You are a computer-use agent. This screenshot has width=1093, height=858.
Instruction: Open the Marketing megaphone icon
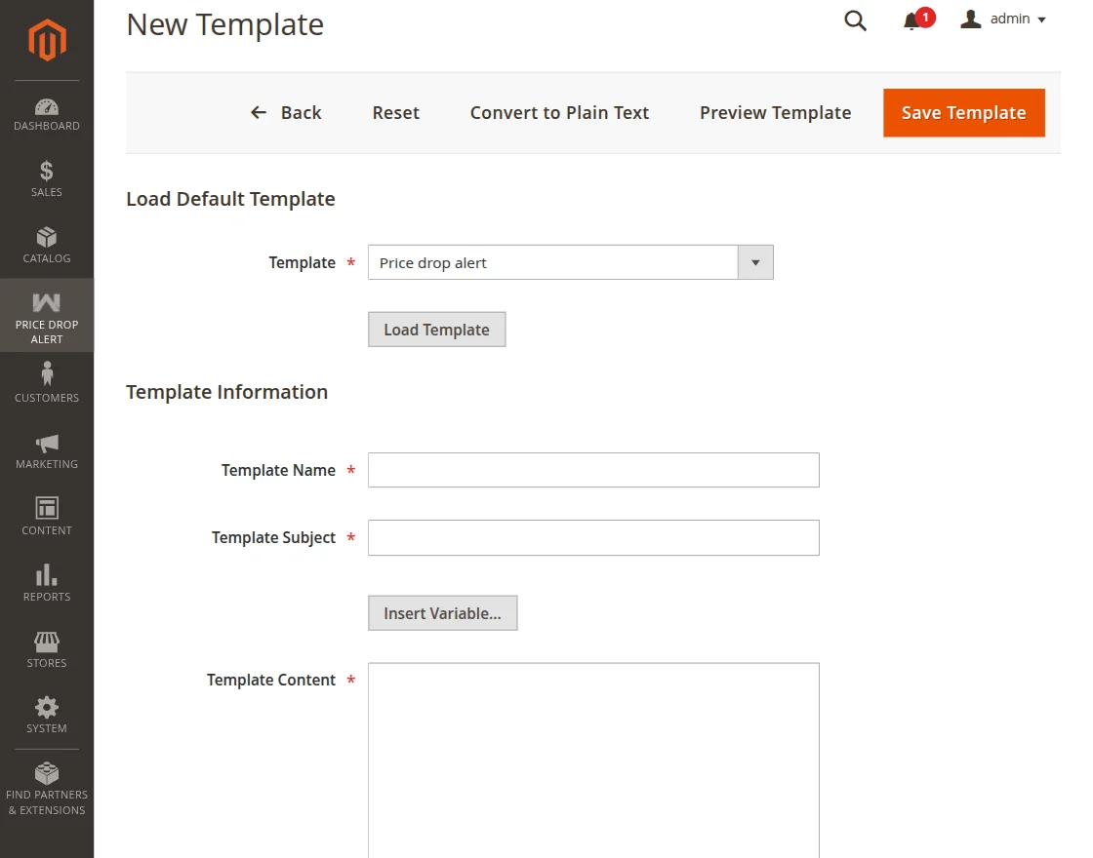[x=47, y=444]
